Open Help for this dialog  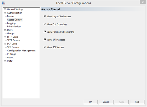coord(137,102)
